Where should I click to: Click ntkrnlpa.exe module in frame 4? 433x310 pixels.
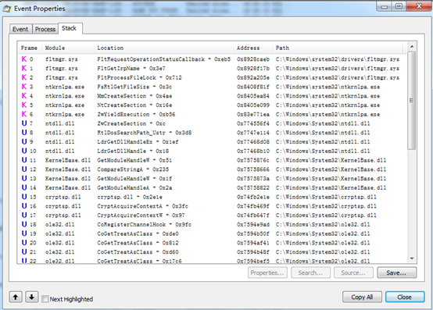coord(65,96)
